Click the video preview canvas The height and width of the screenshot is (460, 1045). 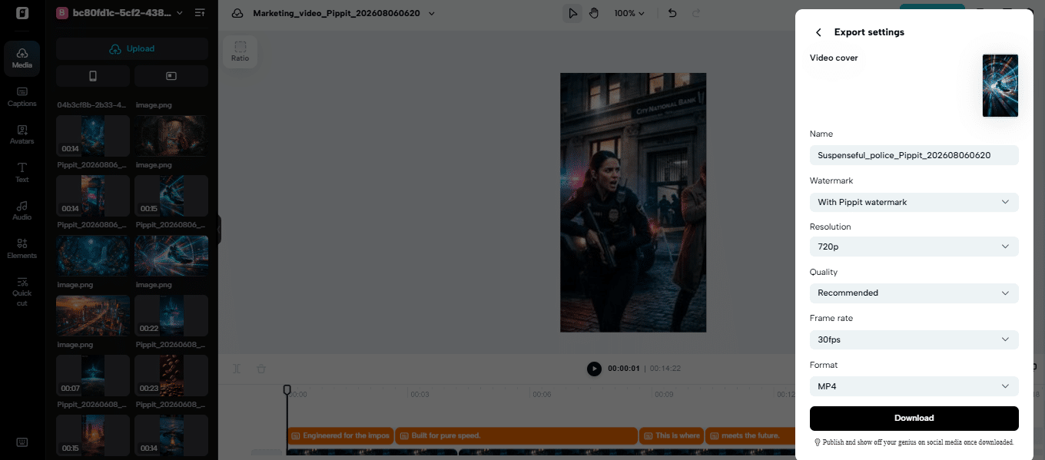tap(633, 203)
